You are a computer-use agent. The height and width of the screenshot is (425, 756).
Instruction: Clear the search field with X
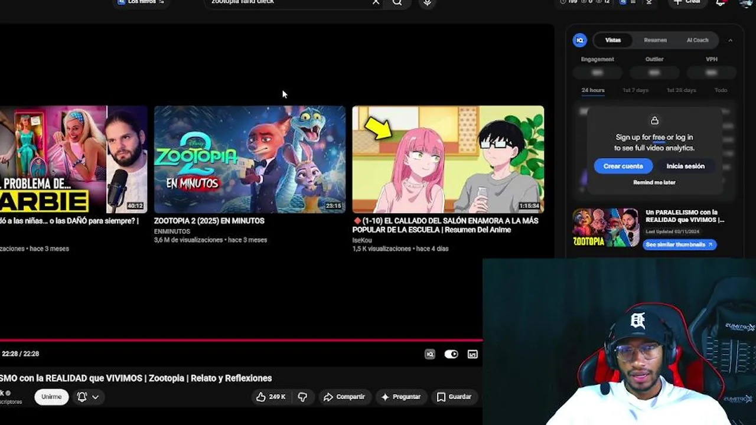(x=376, y=2)
